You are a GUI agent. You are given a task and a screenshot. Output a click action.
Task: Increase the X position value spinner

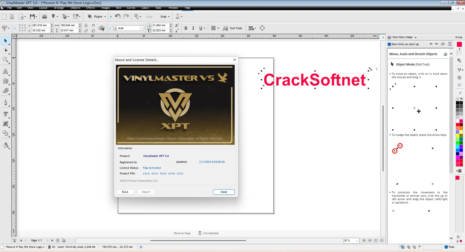52,24
